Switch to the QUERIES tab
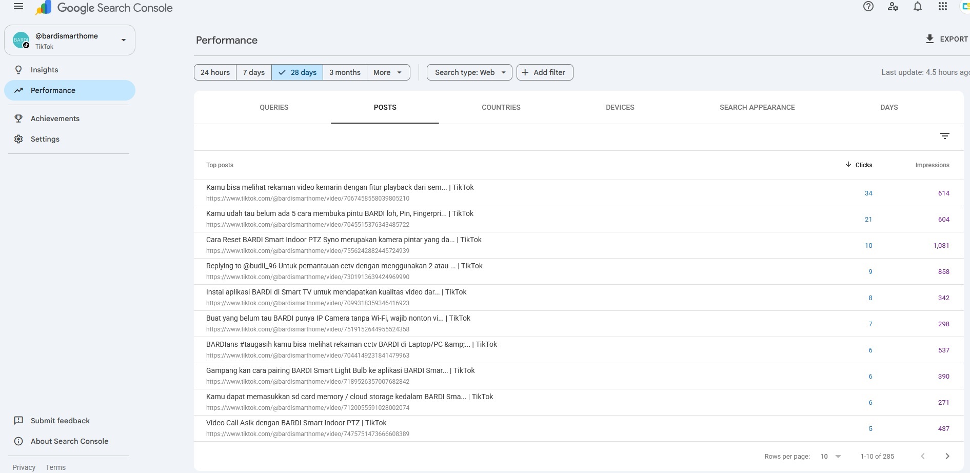 point(274,107)
